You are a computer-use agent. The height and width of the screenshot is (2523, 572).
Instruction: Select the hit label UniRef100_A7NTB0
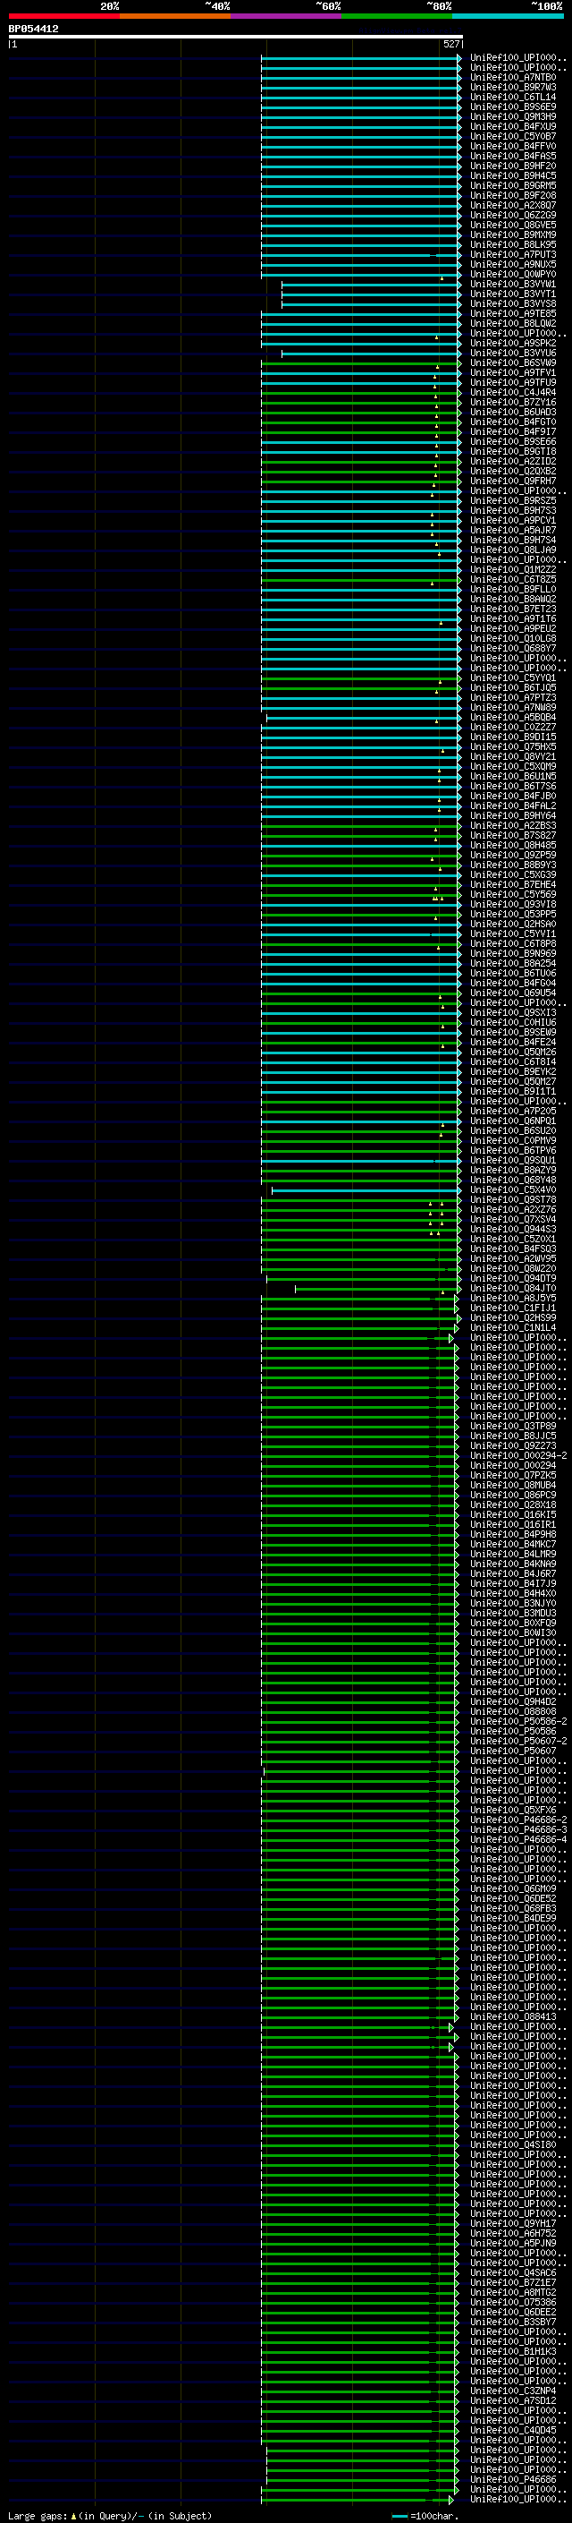pyautogui.click(x=513, y=77)
